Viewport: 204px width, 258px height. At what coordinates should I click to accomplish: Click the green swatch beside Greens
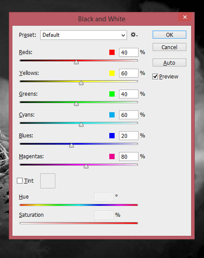[112, 94]
